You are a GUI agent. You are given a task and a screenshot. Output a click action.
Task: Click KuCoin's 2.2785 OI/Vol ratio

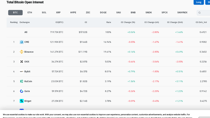(203, 81)
